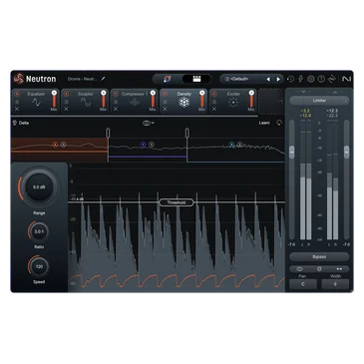Click the inter-plugin communication icon
The height and width of the screenshot is (364, 364).
click(x=332, y=79)
